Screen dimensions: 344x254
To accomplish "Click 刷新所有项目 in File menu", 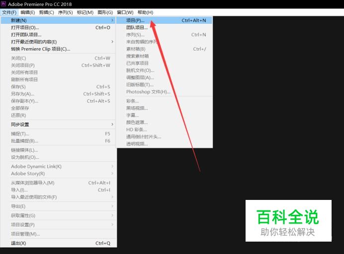I will pyautogui.click(x=58, y=79).
